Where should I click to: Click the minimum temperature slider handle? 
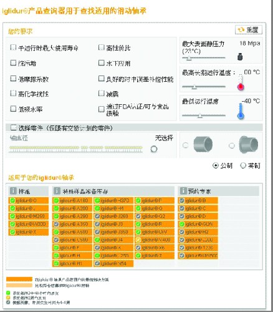(x=199, y=115)
